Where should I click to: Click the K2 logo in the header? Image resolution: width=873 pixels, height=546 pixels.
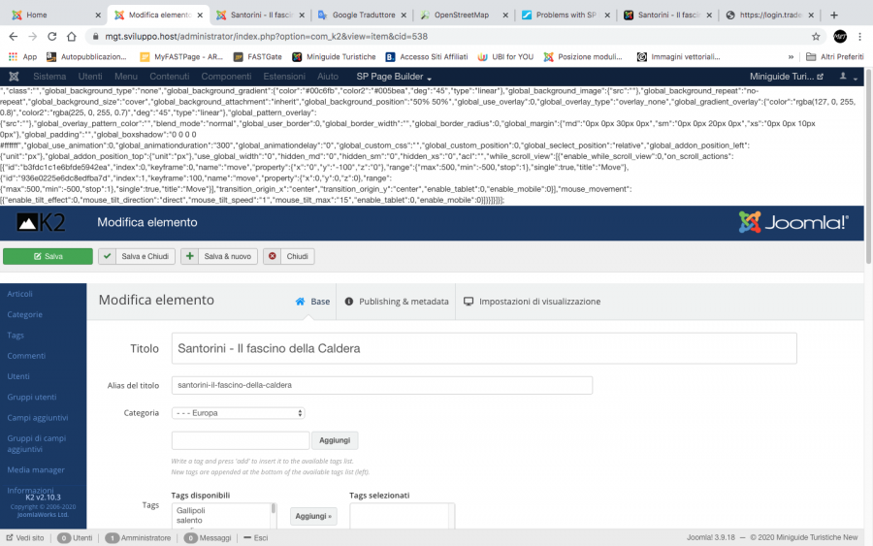click(41, 223)
